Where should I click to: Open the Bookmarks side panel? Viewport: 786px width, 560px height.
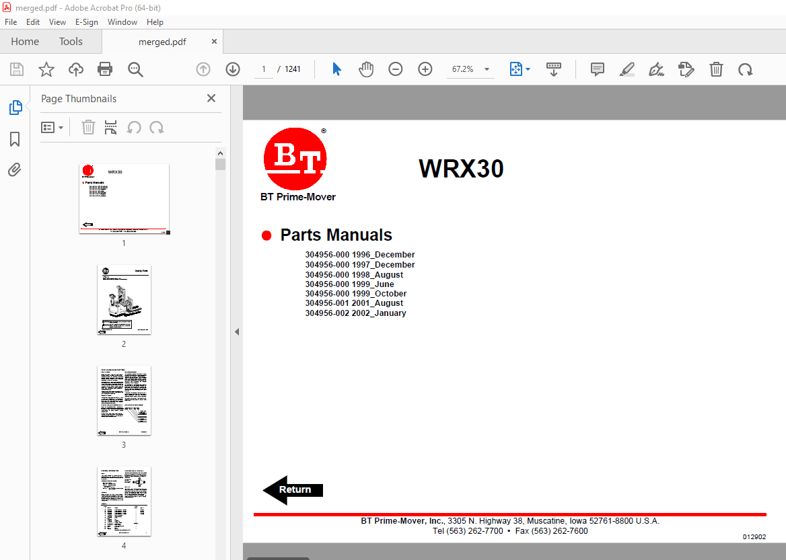(x=15, y=139)
